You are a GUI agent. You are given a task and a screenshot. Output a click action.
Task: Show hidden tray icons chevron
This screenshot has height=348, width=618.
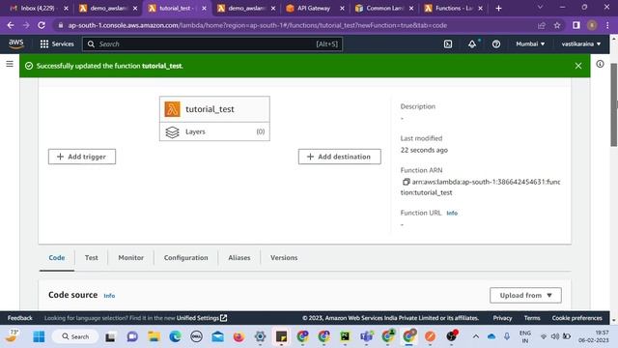(x=476, y=336)
